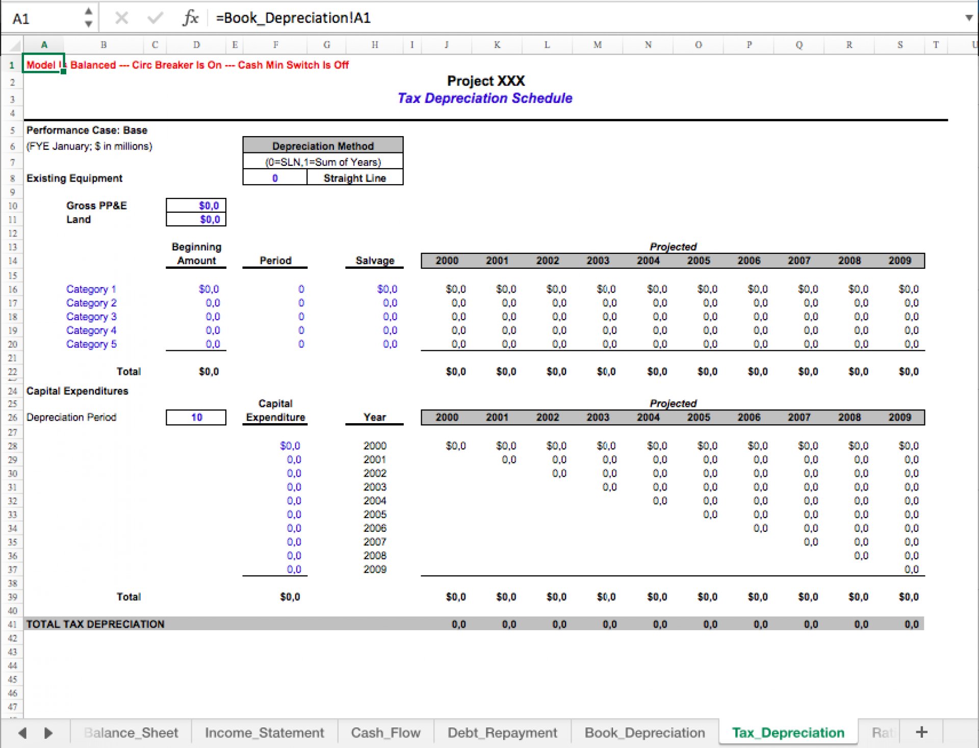Click the Existing Equipment label
Image resolution: width=979 pixels, height=748 pixels.
[x=74, y=178]
